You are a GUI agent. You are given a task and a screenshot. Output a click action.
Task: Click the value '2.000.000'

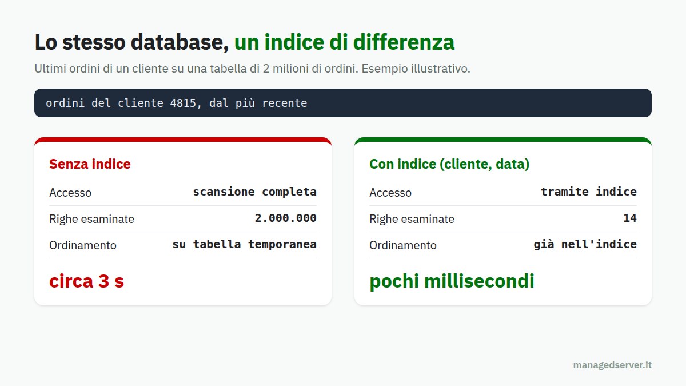[x=285, y=218]
